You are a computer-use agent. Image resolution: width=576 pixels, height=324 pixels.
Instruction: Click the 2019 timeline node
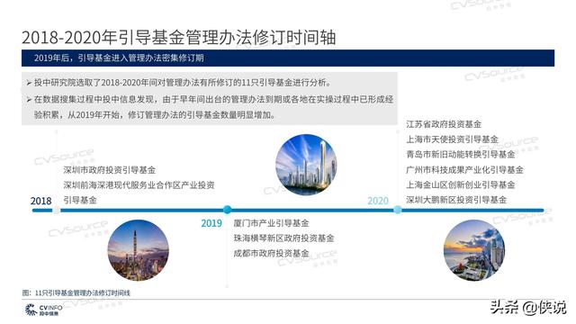click(228, 210)
